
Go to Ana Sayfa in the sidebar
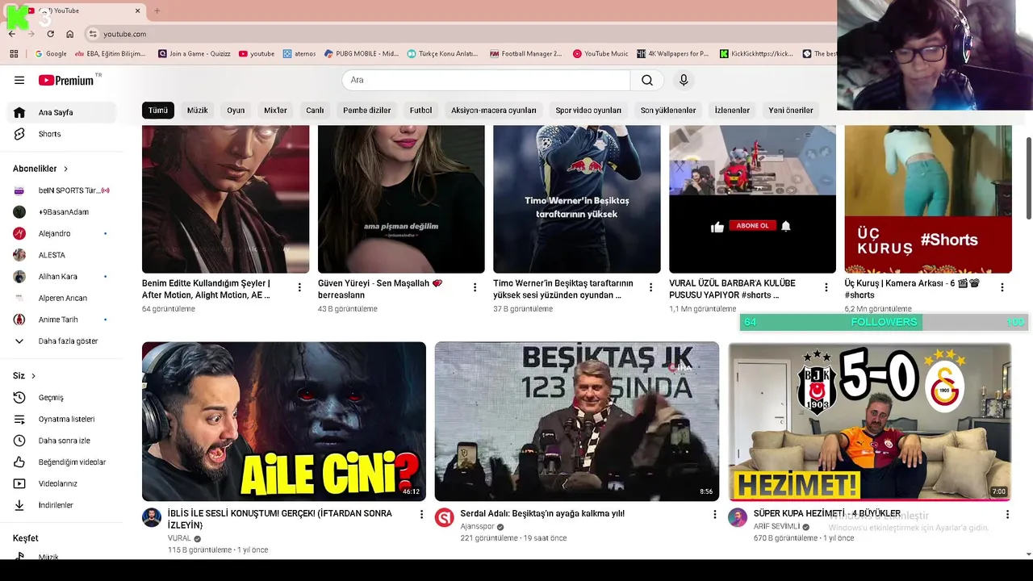(x=61, y=112)
